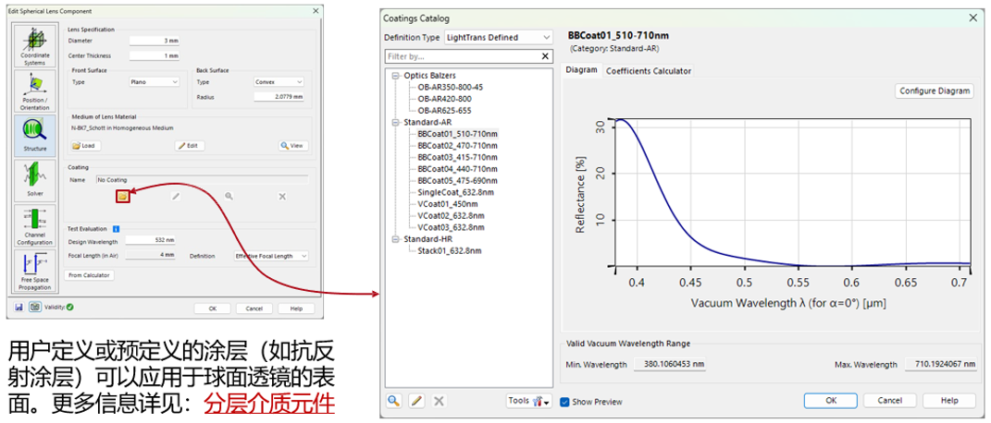
Task: Click the Design Wavelength input field
Action: (x=151, y=240)
